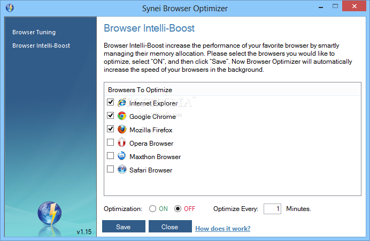The width and height of the screenshot is (370, 241).
Task: Enable the Maxthon Browser checkbox
Action: coord(111,156)
